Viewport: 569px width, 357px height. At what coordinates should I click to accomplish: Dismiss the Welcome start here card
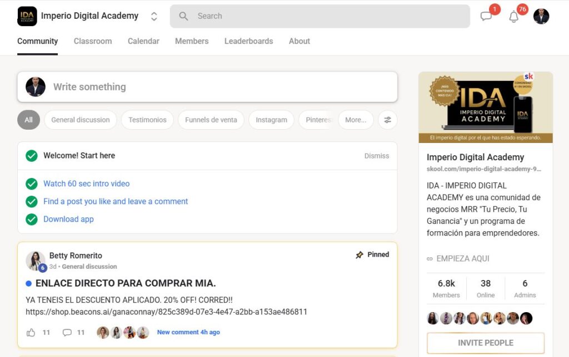(376, 156)
